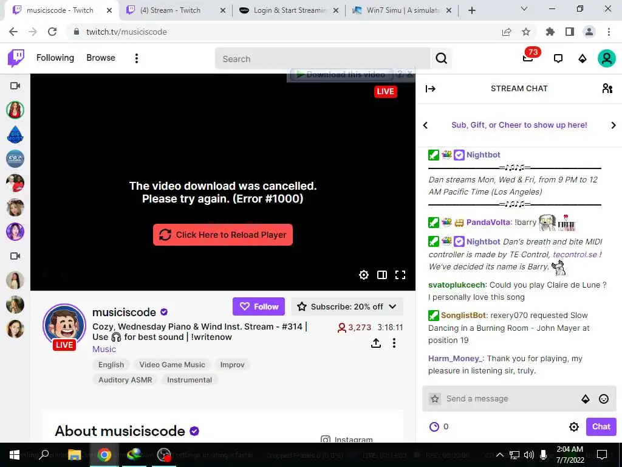The width and height of the screenshot is (622, 467).
Task: Click the channel points clock icon
Action: click(434, 427)
